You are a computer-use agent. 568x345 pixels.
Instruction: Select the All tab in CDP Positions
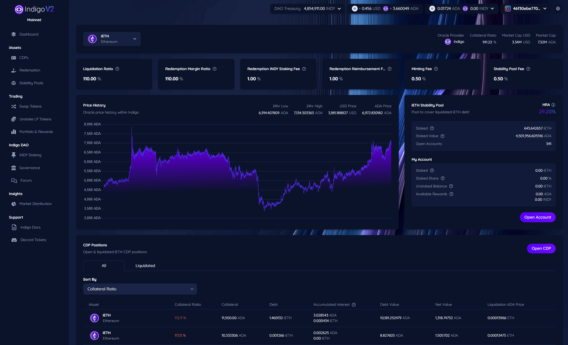(x=104, y=265)
